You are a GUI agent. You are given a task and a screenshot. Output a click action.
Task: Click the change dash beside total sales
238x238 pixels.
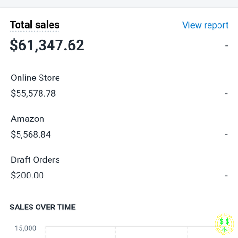coord(227,46)
